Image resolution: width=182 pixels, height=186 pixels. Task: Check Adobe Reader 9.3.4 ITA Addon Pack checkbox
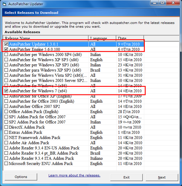click(6, 158)
